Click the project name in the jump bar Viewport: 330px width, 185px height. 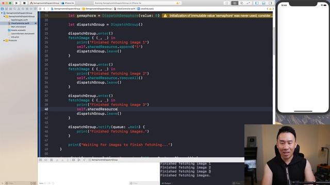[65, 9]
